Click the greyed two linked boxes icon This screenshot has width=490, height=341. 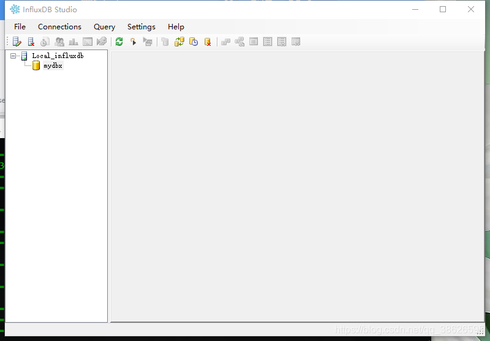[225, 42]
